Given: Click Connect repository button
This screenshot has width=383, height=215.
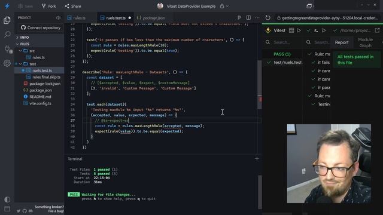Looking at the screenshot, I should pos(41,28).
